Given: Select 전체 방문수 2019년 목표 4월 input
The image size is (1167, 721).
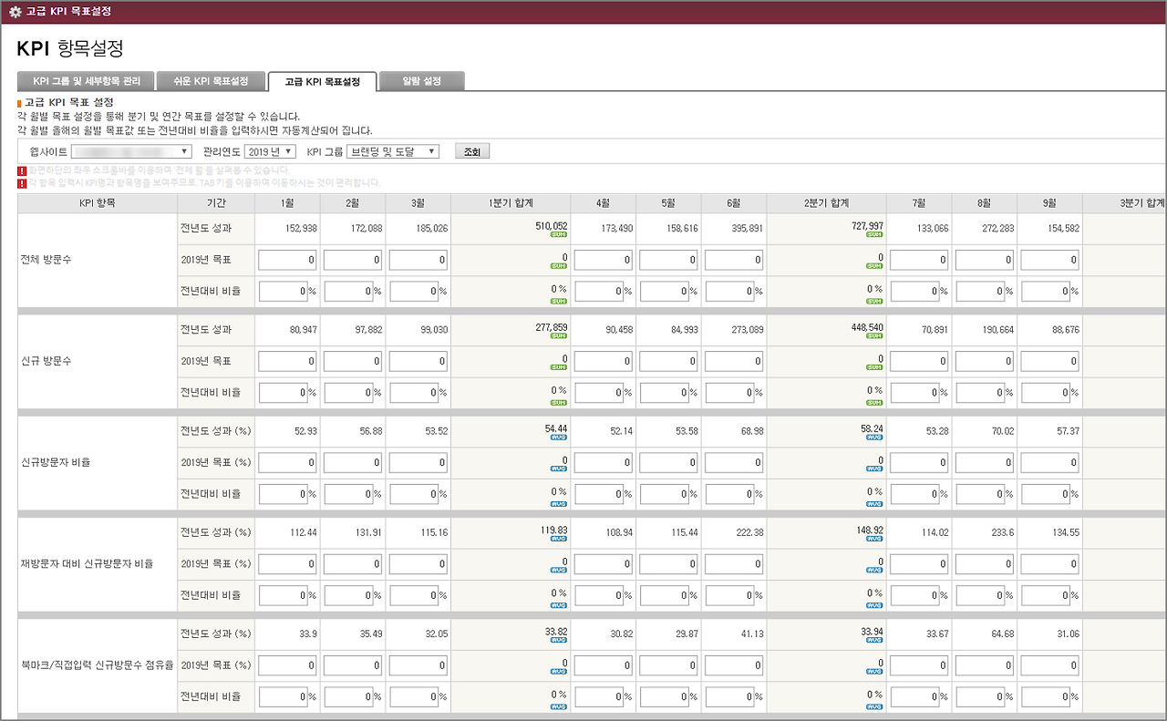Looking at the screenshot, I should [x=604, y=261].
